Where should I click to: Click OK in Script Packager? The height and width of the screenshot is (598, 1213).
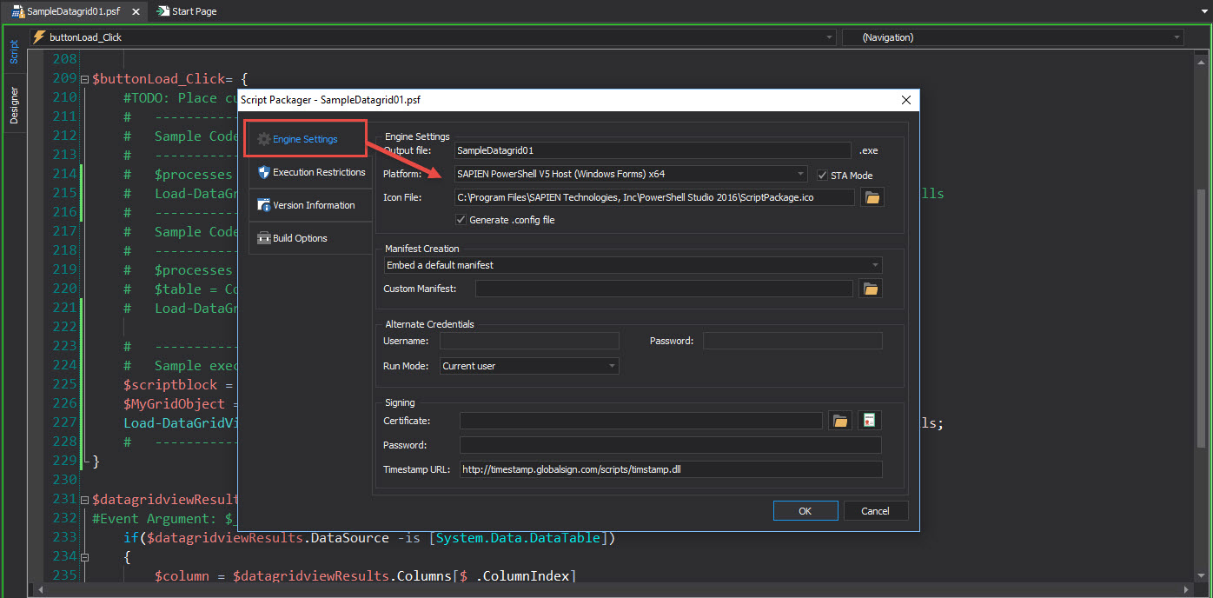pos(805,511)
